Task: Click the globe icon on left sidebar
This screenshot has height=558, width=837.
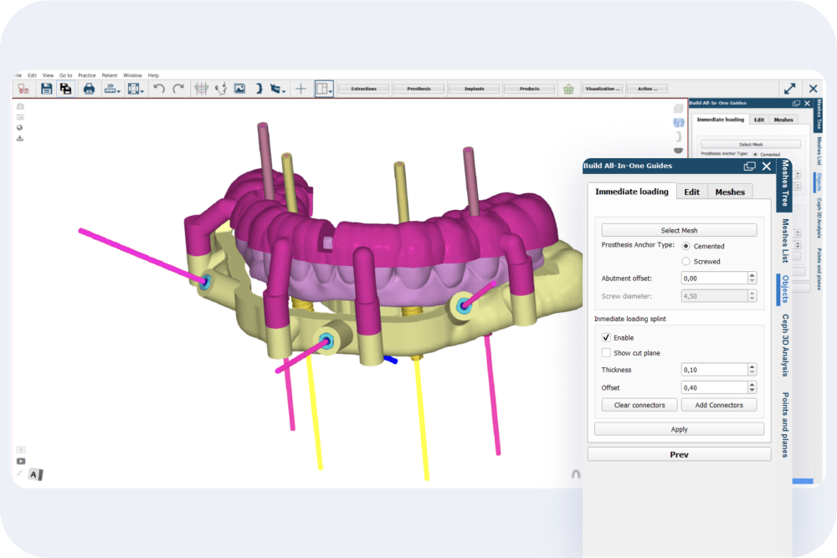Action: [20, 127]
